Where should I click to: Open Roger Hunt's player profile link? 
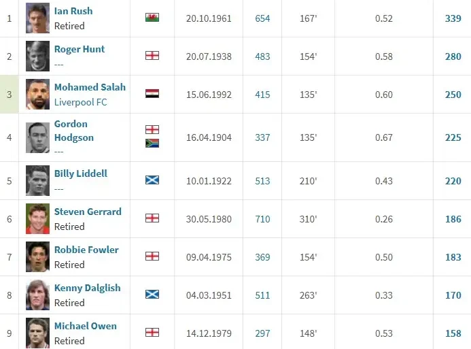coord(80,49)
